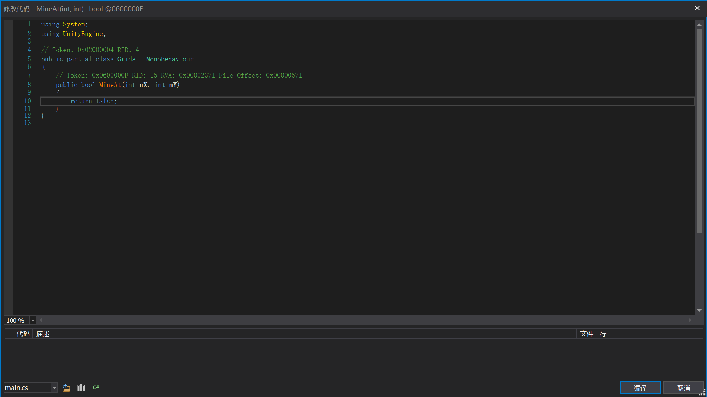Click the MineAt method name
Image resolution: width=707 pixels, height=397 pixels.
(x=110, y=85)
